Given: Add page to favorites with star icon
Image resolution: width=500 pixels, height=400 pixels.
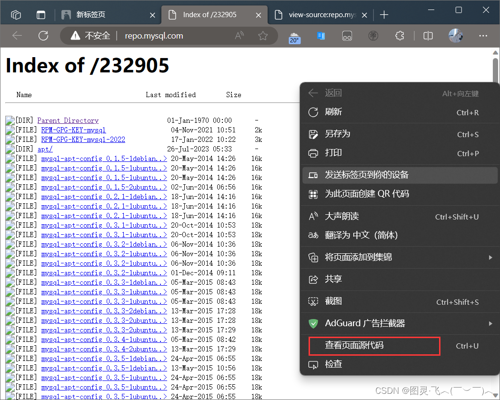Looking at the screenshot, I should coord(263,36).
